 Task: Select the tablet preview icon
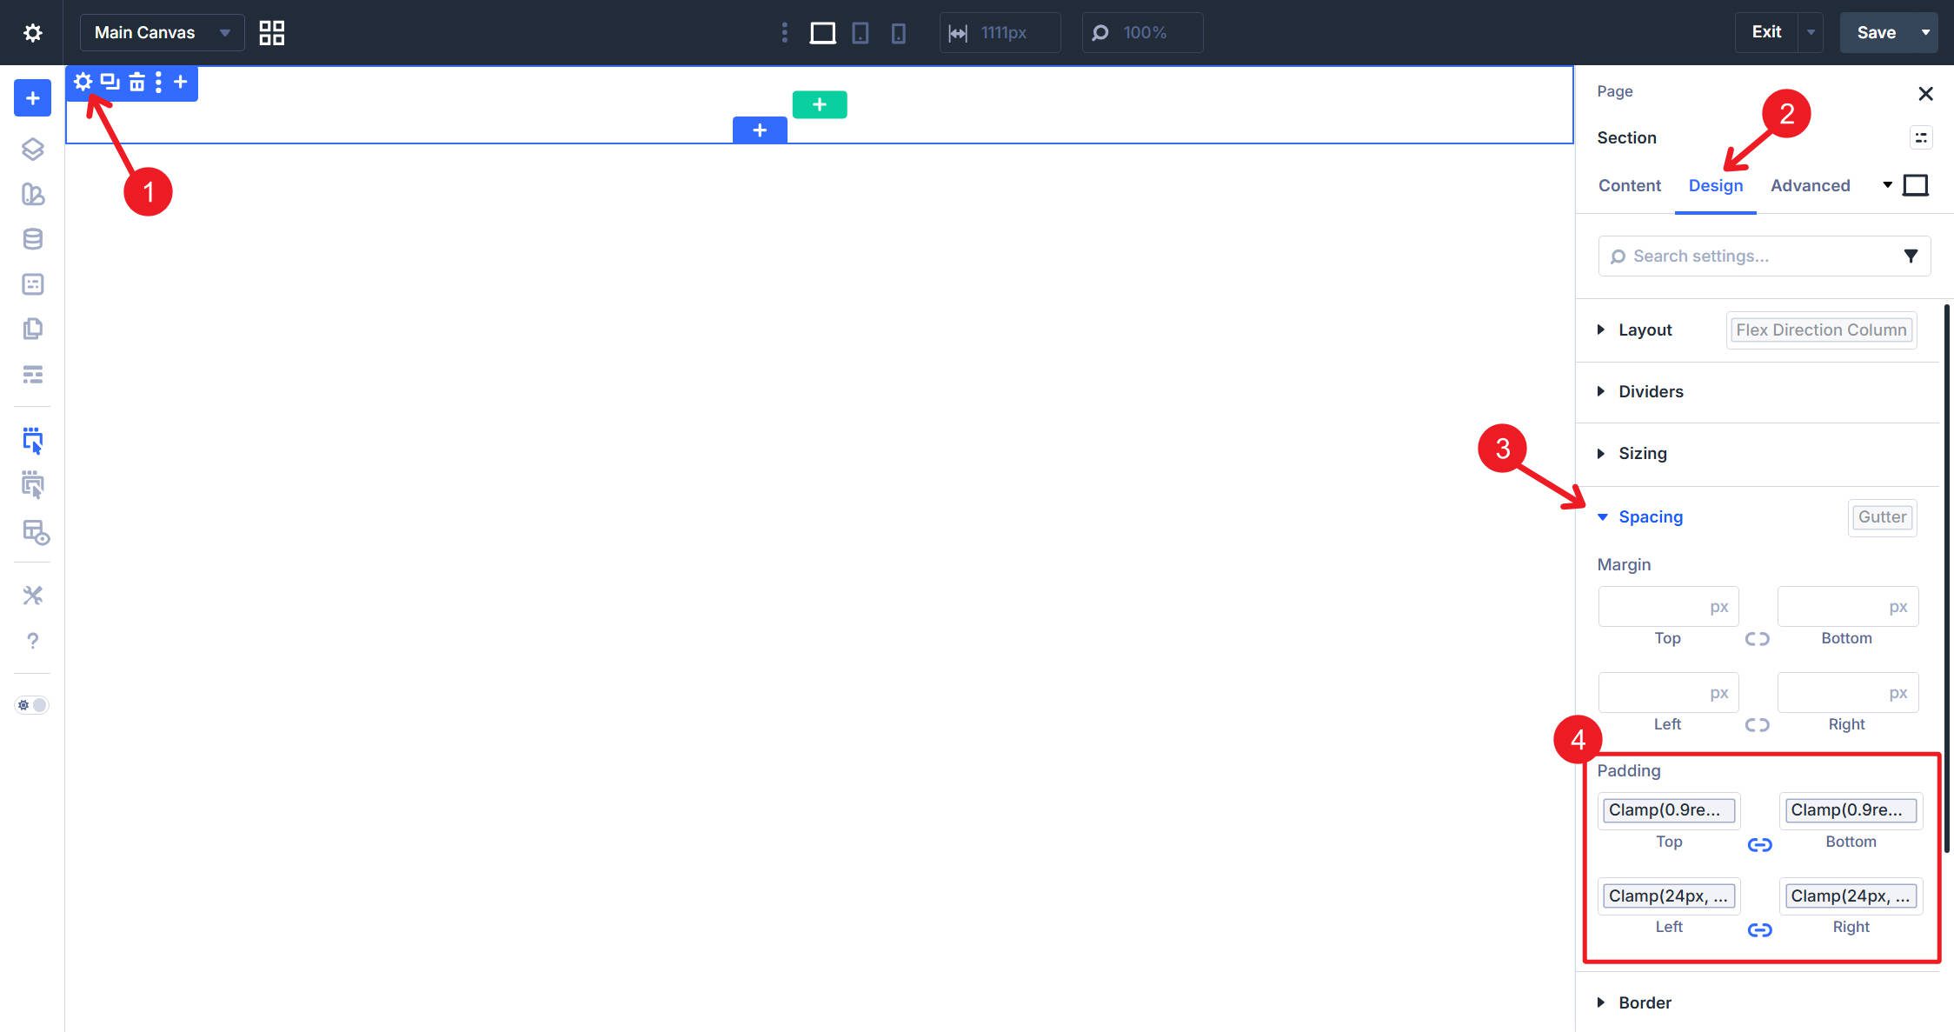click(860, 32)
